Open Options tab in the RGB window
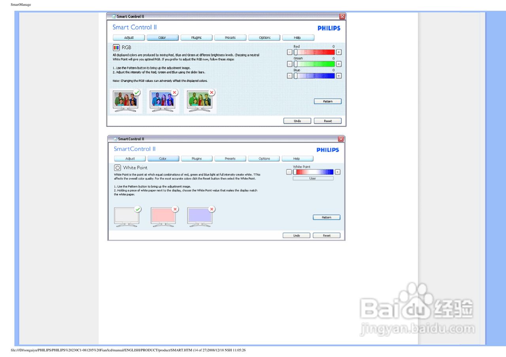 point(264,38)
